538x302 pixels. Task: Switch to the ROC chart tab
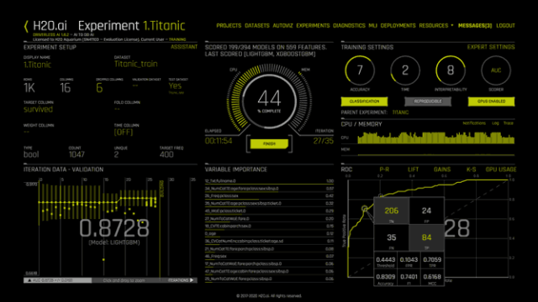point(346,169)
